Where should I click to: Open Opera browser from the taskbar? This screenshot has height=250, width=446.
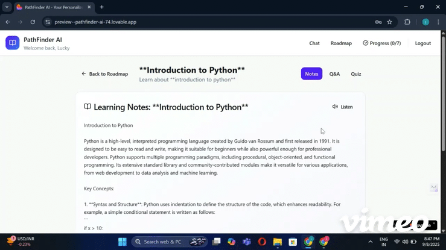coord(262,242)
